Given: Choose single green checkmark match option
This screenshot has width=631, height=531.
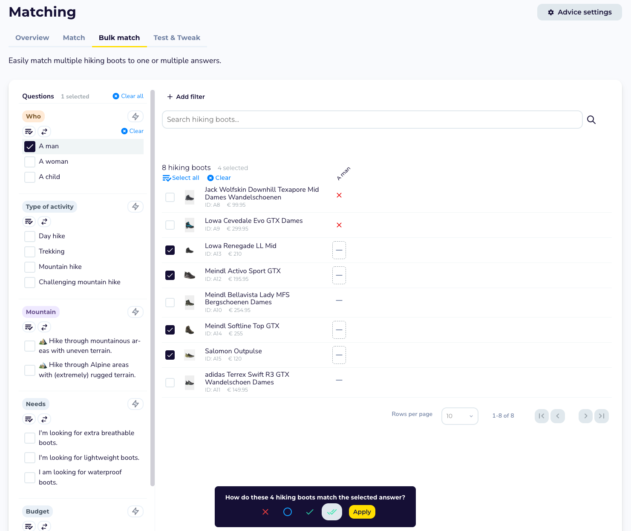Looking at the screenshot, I should (x=310, y=512).
